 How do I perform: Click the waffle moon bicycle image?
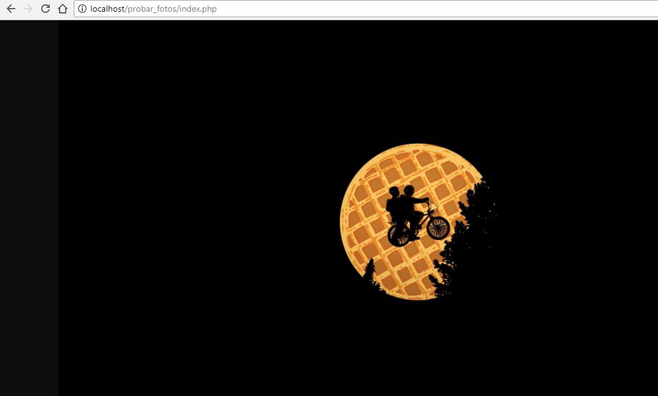click(358, 209)
